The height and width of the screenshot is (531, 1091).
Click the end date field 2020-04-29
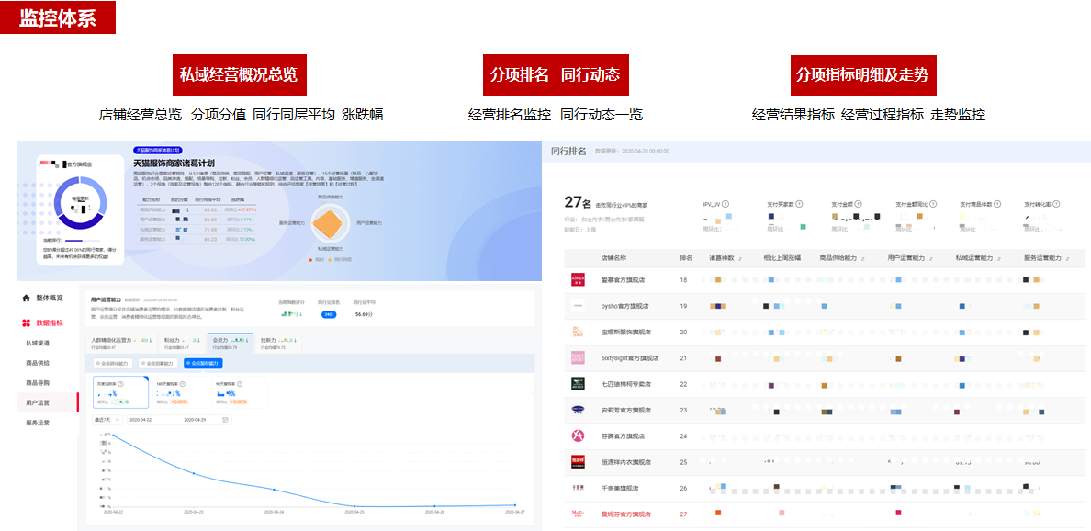(197, 420)
